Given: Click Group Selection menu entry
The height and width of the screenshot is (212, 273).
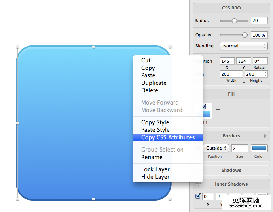Looking at the screenshot, I should 168,150.
